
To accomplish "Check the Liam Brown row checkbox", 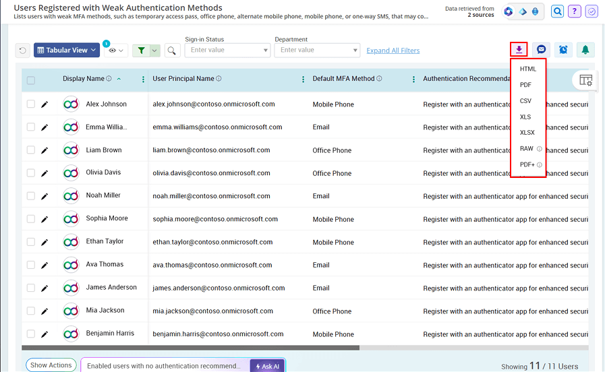I will tap(31, 150).
